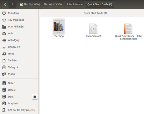Image resolution: width=144 pixels, height=114 pixels.
Task: Click the Màn hình nền folder icon
Action: pyautogui.click(x=4, y=27)
